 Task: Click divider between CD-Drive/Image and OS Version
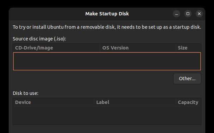pyautogui.click(x=101, y=48)
